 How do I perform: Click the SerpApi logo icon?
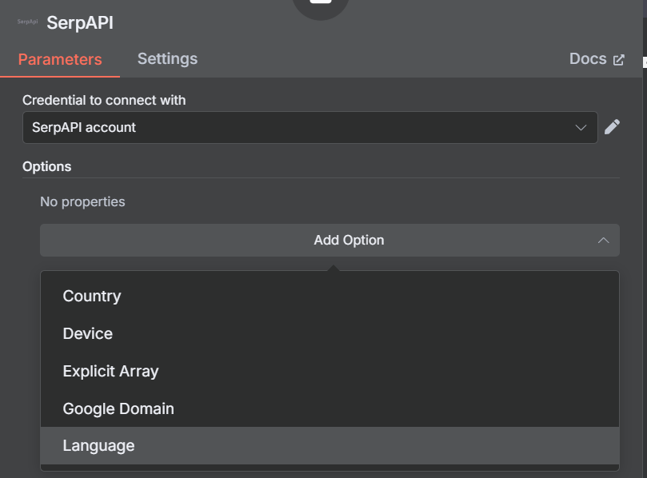click(28, 22)
